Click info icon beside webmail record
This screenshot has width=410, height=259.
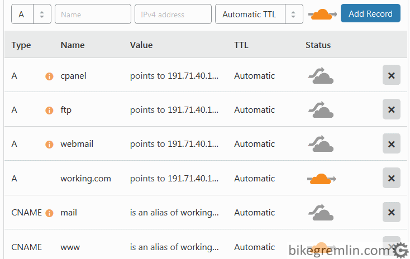point(49,144)
